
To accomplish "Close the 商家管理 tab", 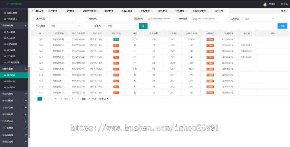I will click(115, 11).
